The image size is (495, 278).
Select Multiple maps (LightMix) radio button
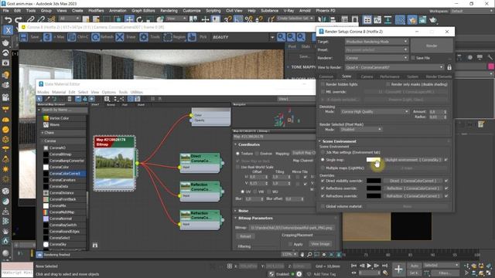(323, 168)
